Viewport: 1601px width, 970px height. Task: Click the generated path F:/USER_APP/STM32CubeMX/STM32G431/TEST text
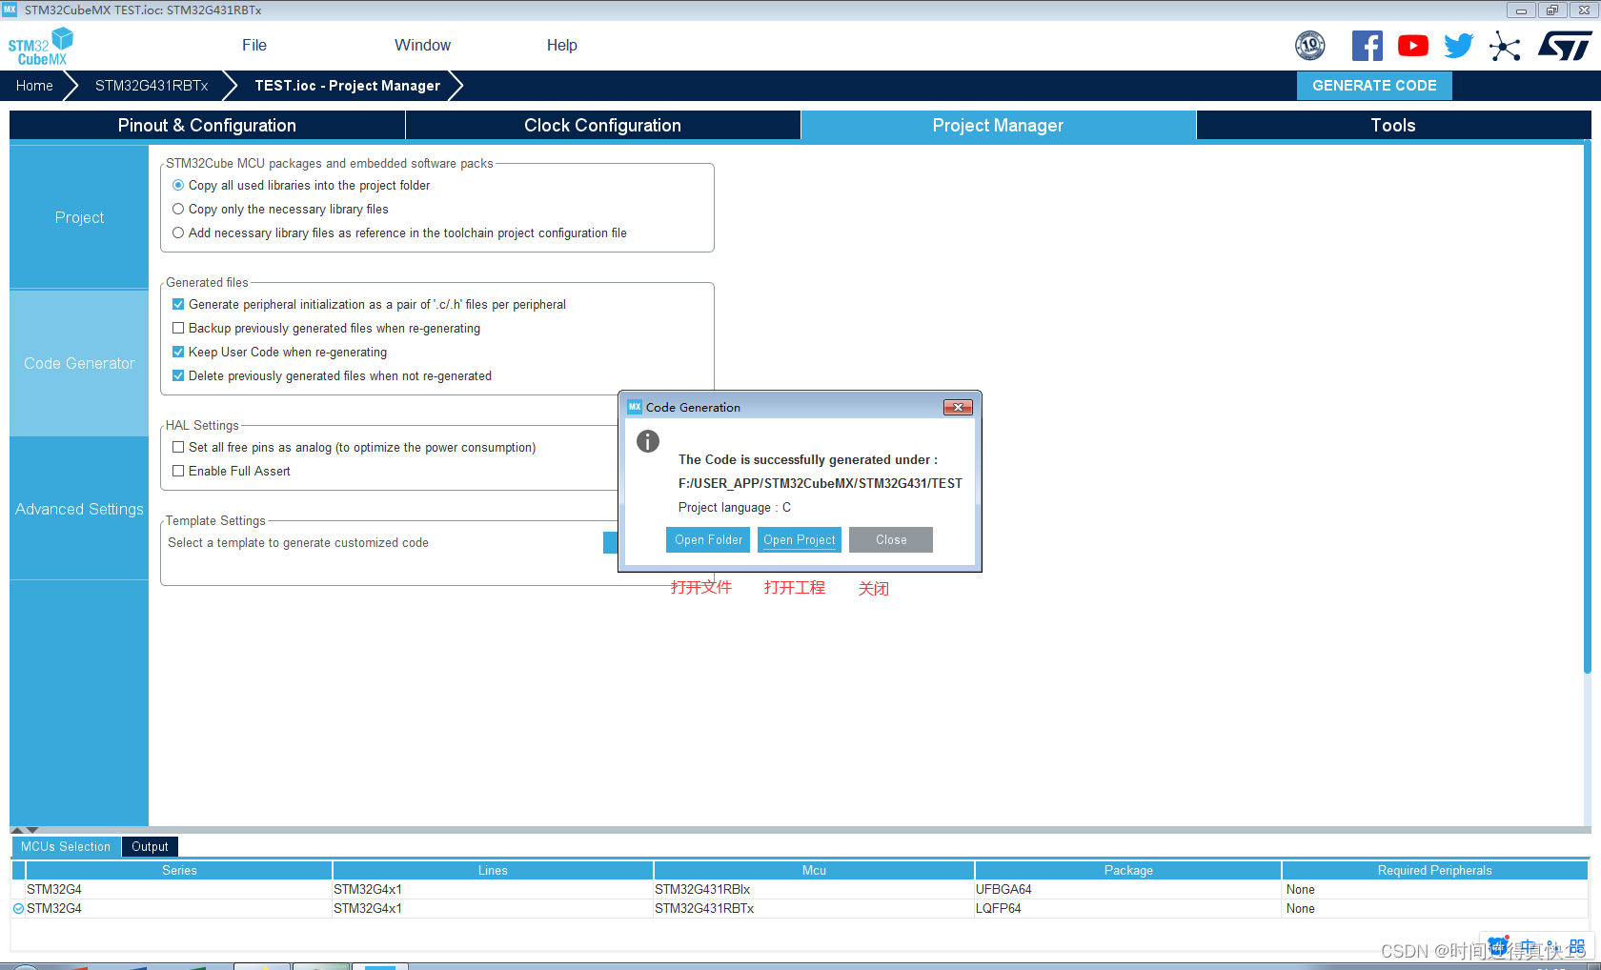click(x=821, y=483)
